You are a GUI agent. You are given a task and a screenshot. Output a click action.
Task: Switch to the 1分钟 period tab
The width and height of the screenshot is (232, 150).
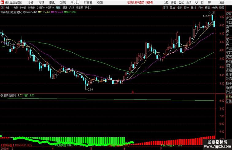tap(15, 8)
